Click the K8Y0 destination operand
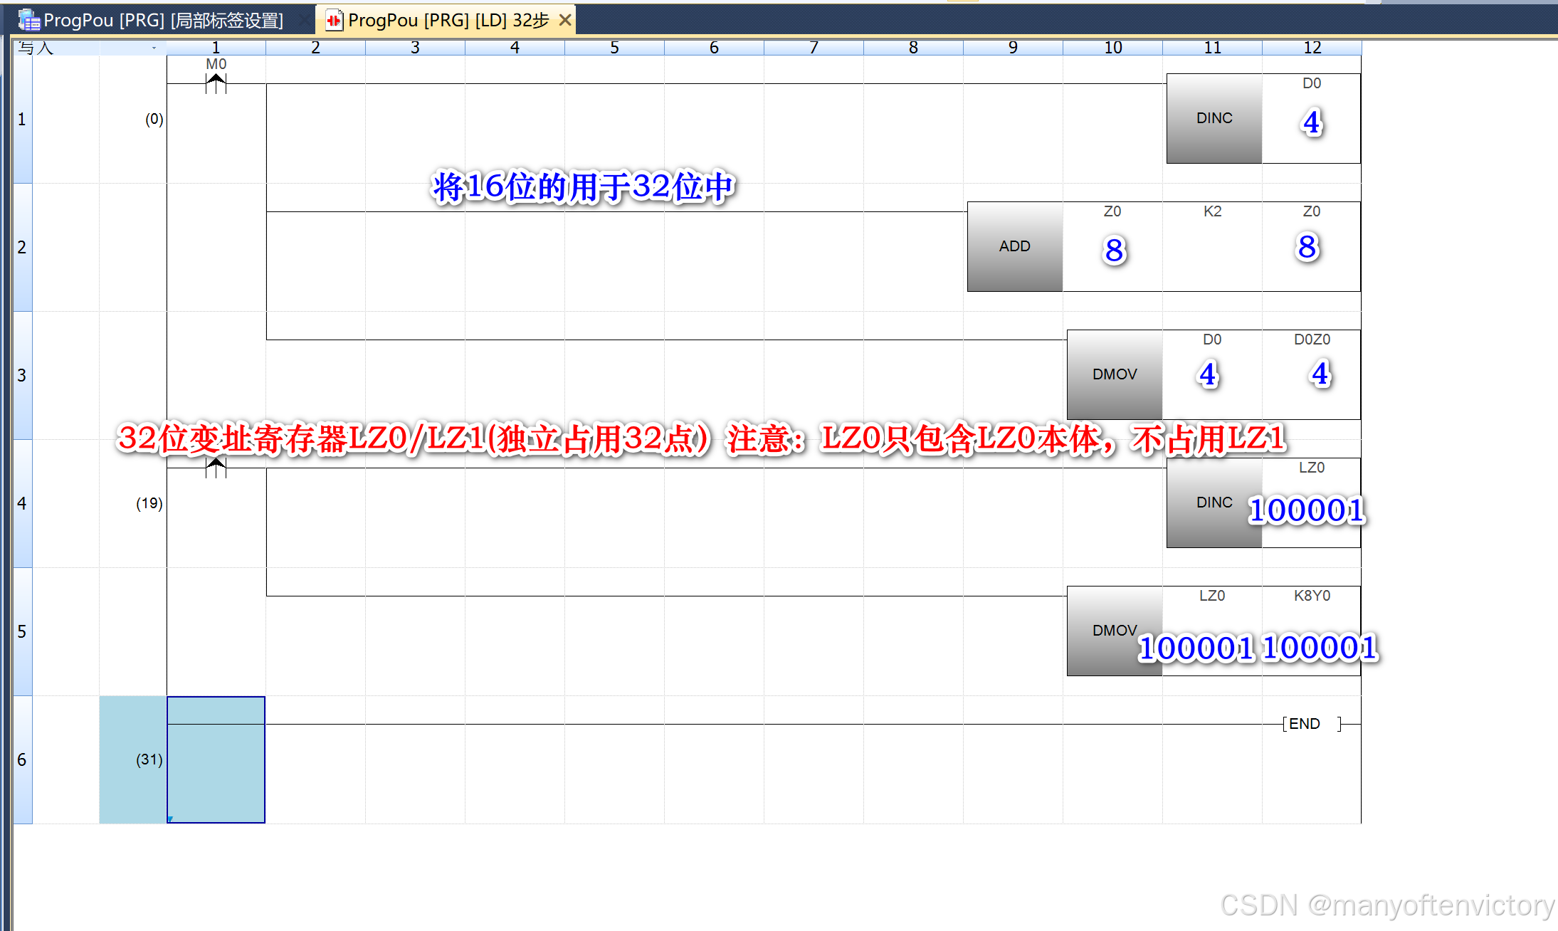This screenshot has height=931, width=1558. 1312,596
